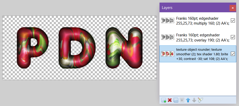This screenshot has width=239, height=106.
Task: Select layer named 'Franks 160pt; edgeshader 255,25,73; multiply 160'
Action: point(198,20)
